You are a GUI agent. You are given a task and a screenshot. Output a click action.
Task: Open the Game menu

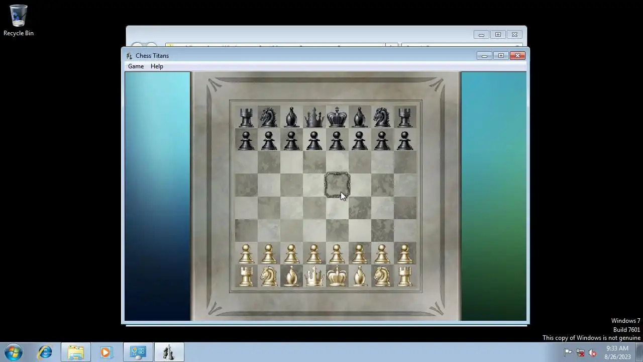[x=136, y=66]
